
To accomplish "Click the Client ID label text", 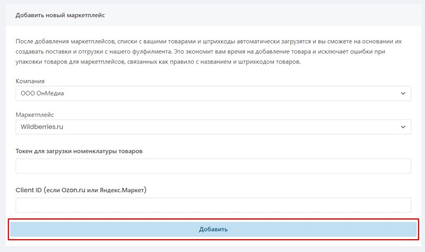I will [x=29, y=191].
